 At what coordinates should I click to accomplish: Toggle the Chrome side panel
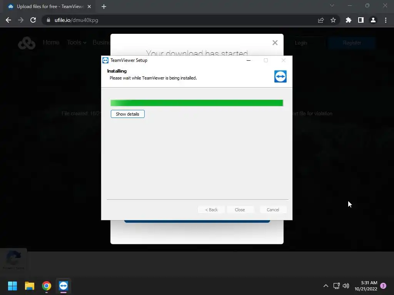(x=361, y=20)
